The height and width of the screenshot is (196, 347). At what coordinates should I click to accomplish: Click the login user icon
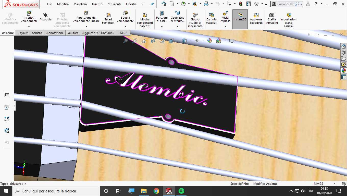308,4
